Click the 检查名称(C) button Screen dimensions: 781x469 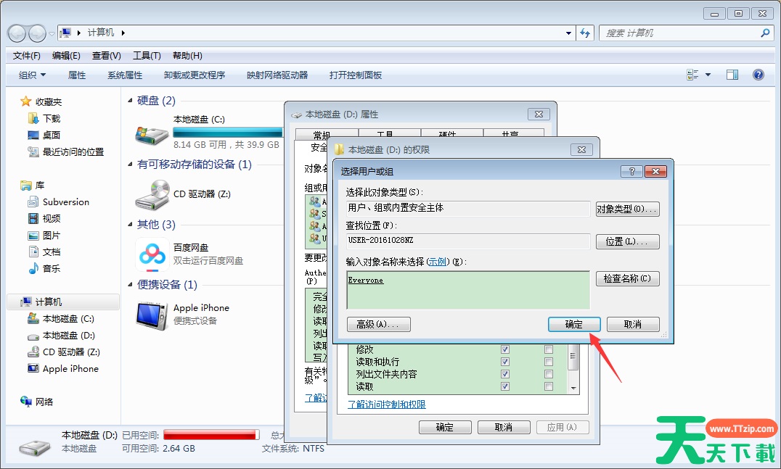point(627,278)
